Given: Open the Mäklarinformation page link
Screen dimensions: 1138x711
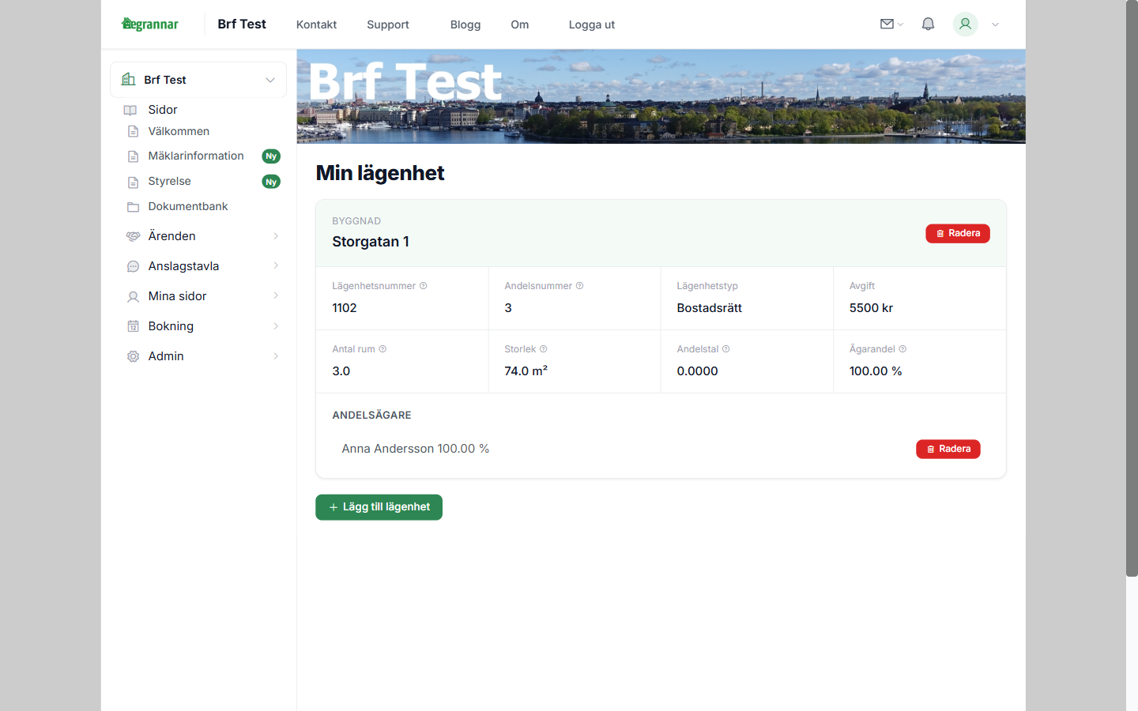Looking at the screenshot, I should tap(196, 156).
